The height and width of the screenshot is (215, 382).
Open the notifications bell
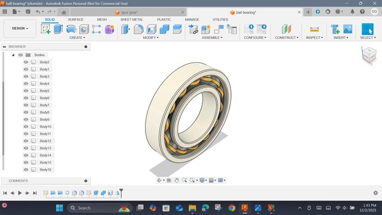coord(352,12)
